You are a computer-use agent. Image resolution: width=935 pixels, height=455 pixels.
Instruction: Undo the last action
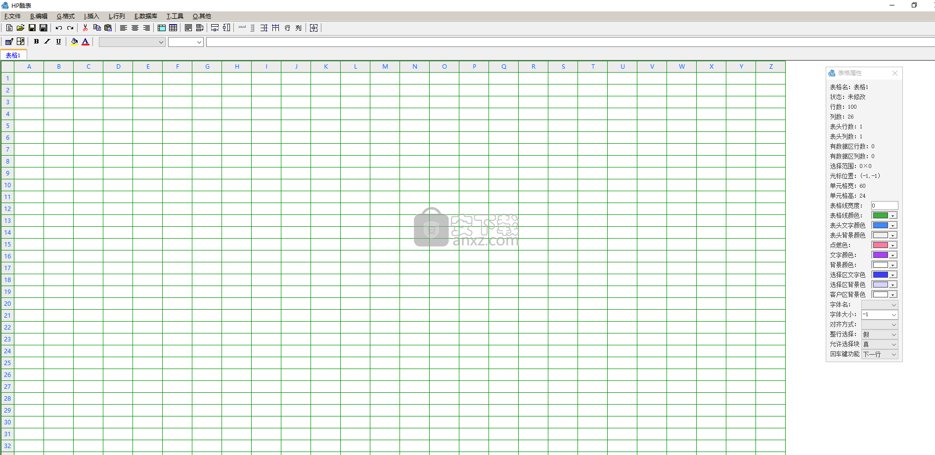tap(59, 28)
